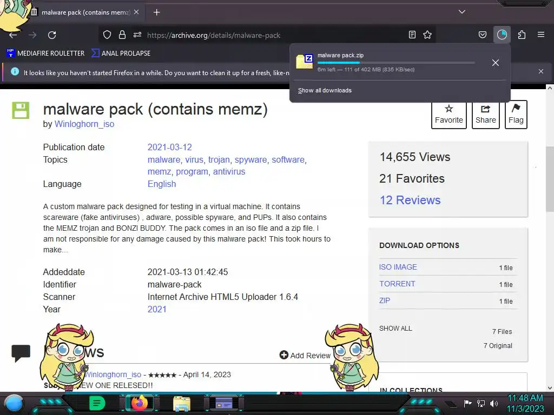Open the green notes app on taskbar

coord(97,403)
